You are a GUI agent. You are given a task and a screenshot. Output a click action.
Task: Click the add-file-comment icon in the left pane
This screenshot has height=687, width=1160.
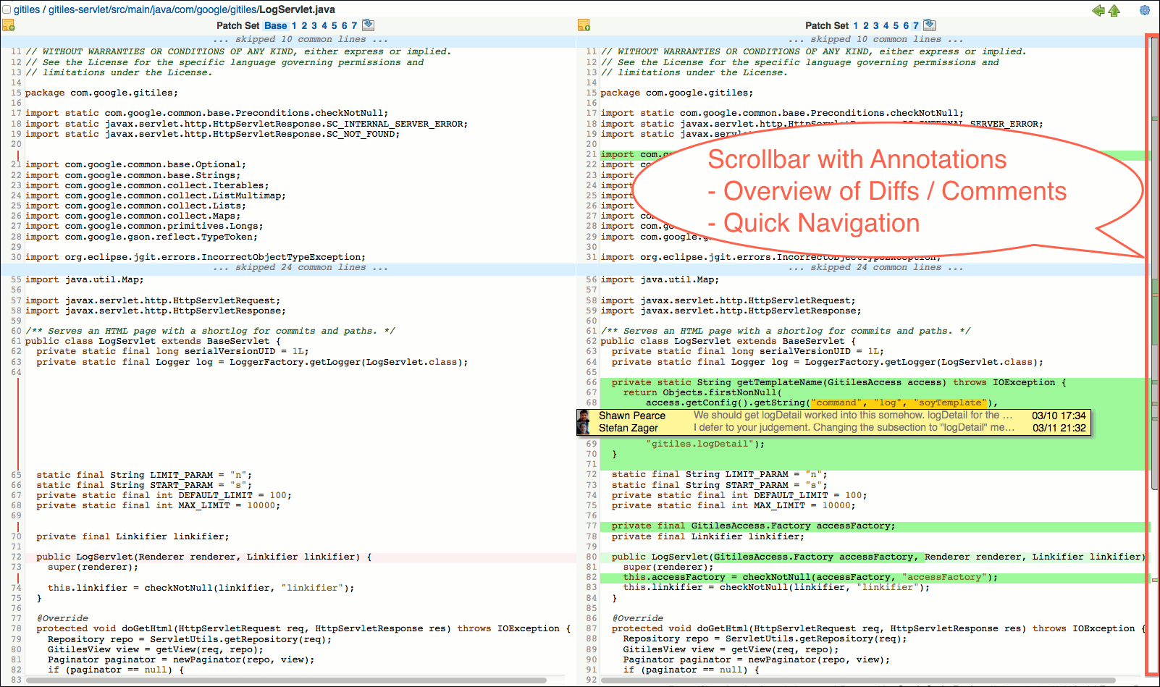tap(9, 25)
